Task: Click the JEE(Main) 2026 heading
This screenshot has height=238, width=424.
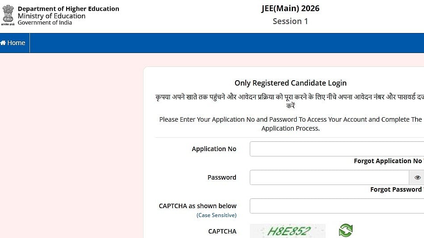Action: point(290,8)
